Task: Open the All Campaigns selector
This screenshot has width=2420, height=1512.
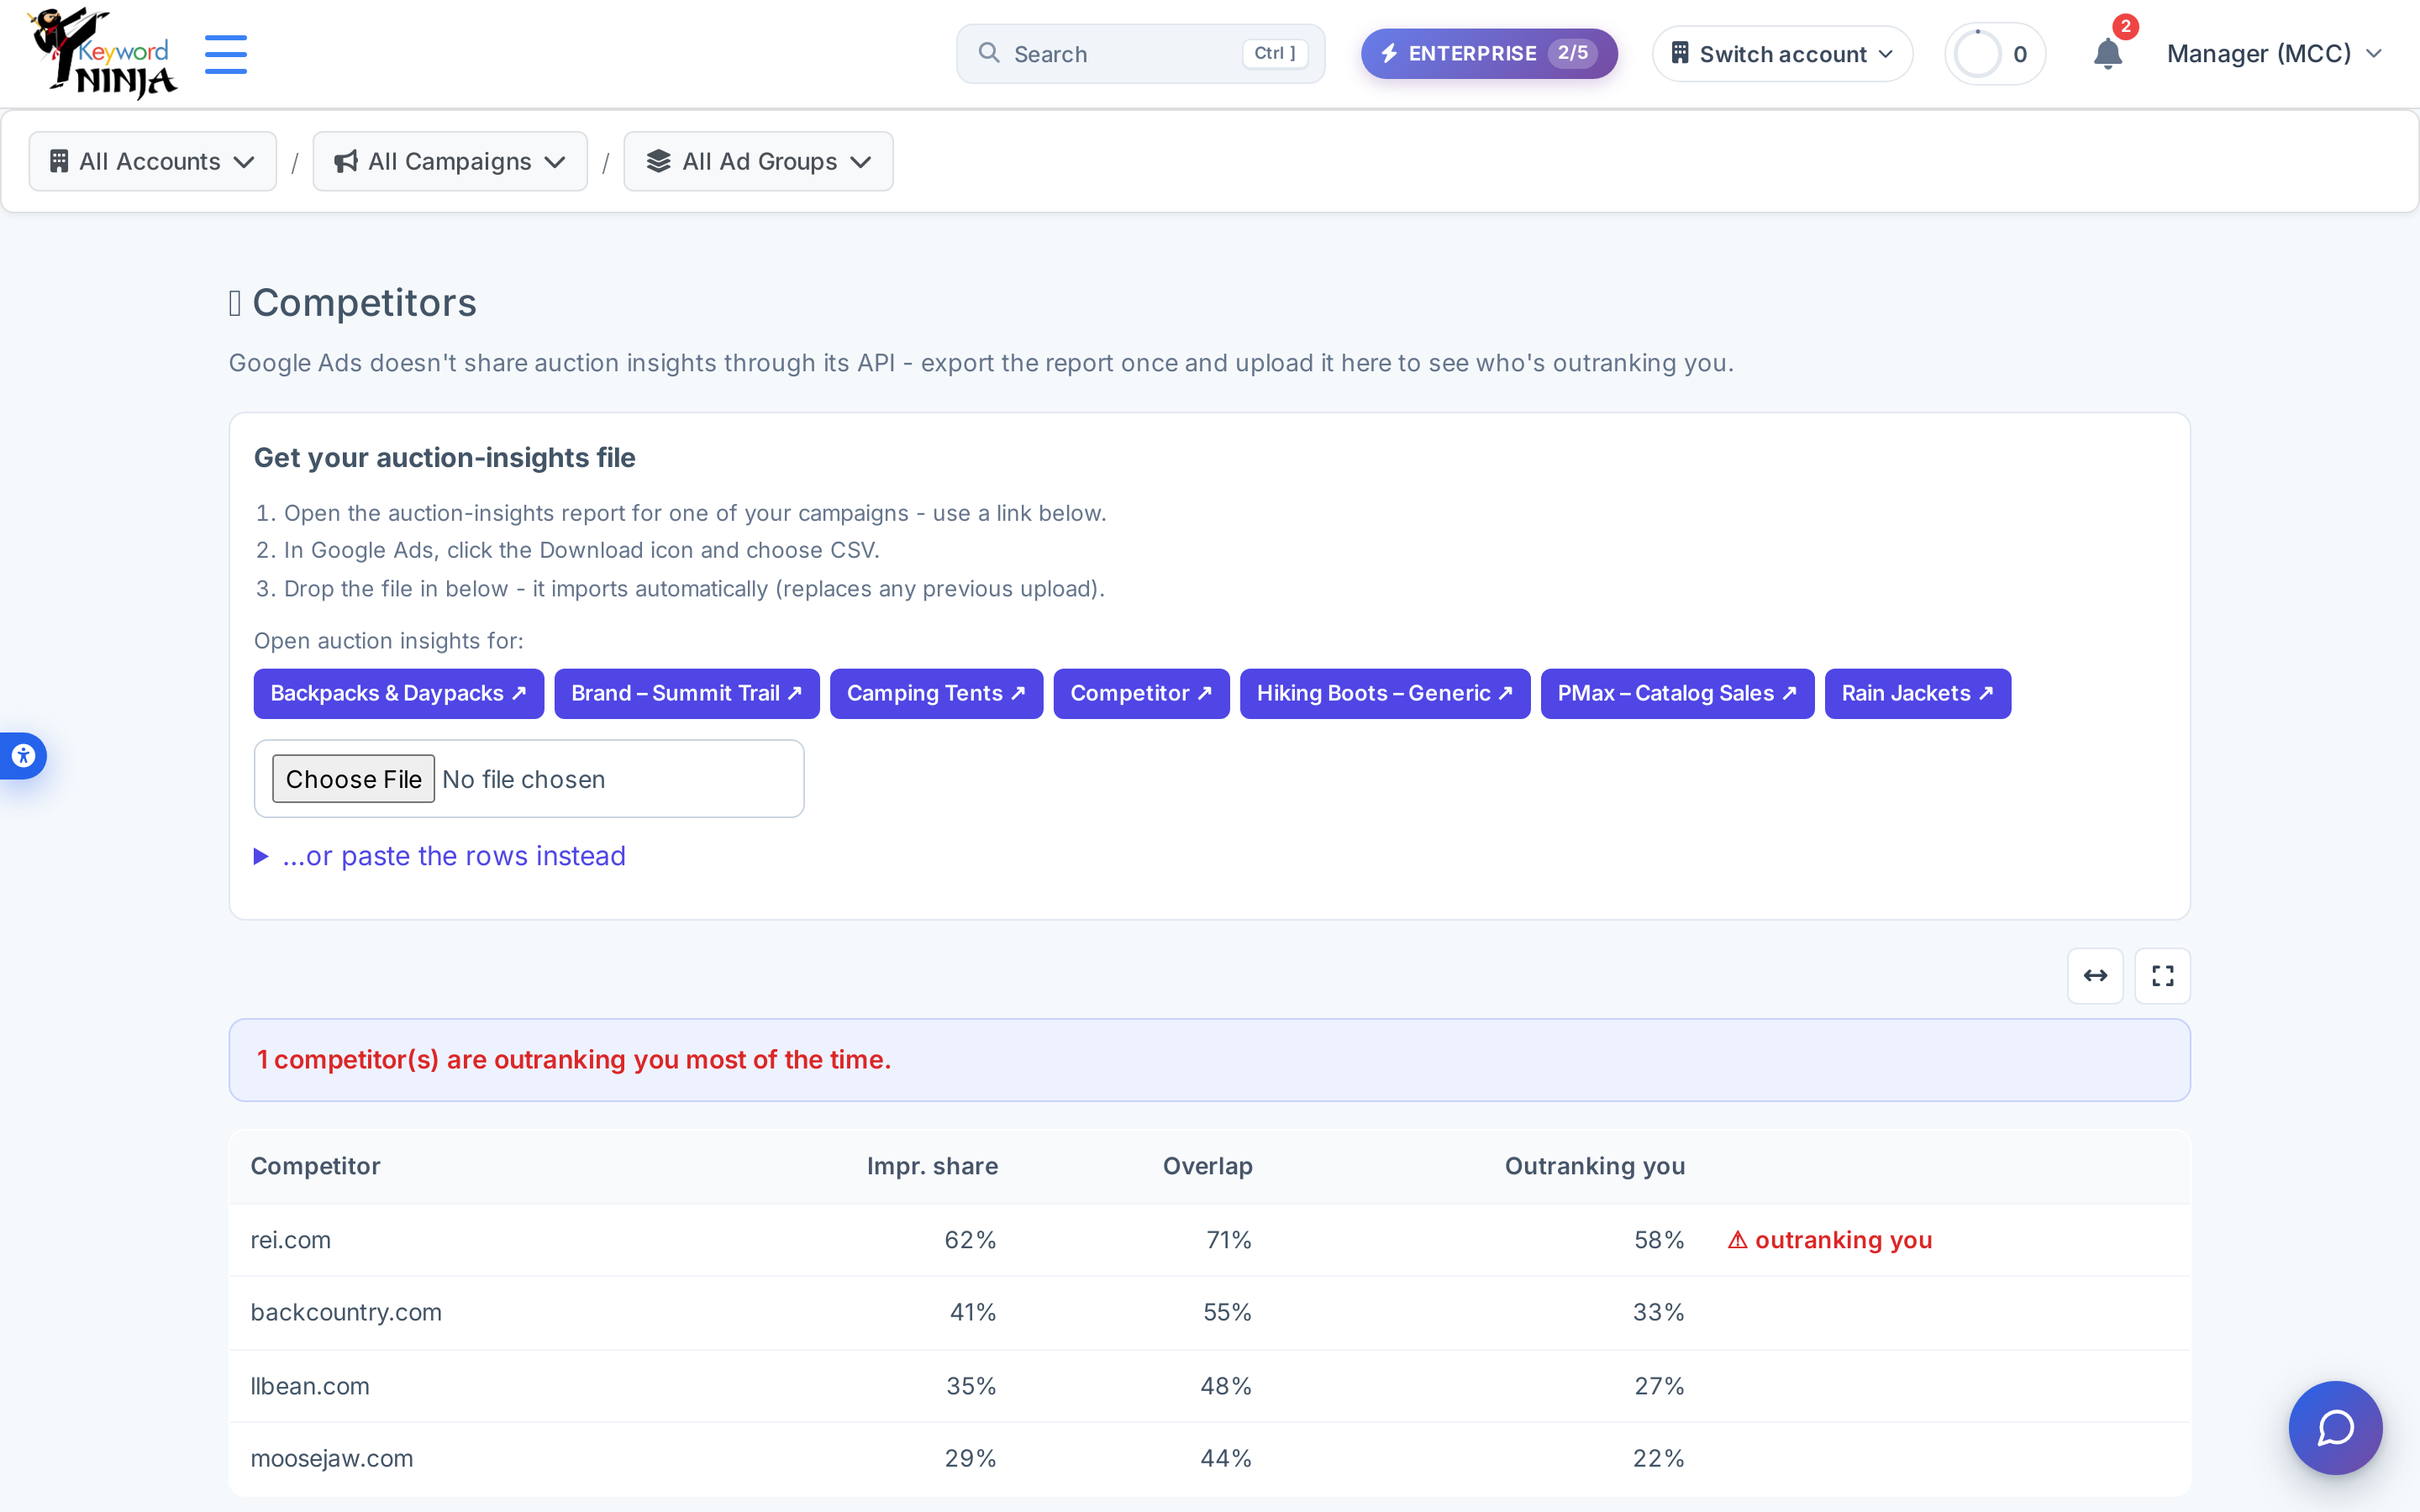Action: (x=450, y=161)
